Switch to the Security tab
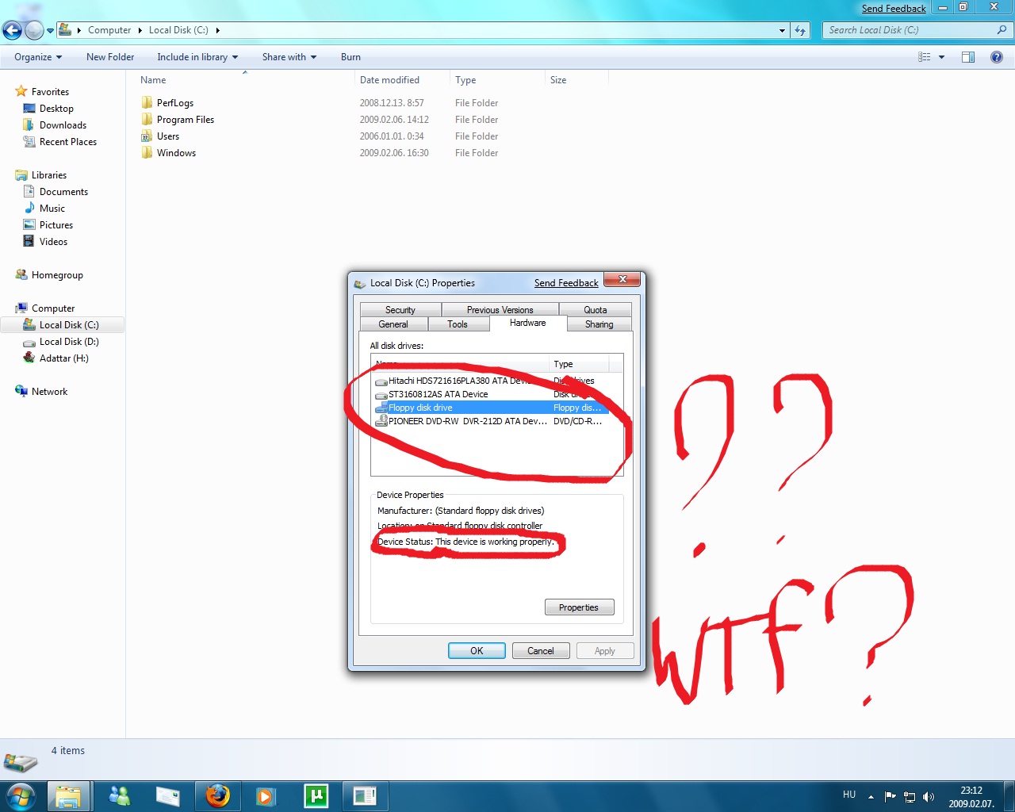 tap(400, 309)
